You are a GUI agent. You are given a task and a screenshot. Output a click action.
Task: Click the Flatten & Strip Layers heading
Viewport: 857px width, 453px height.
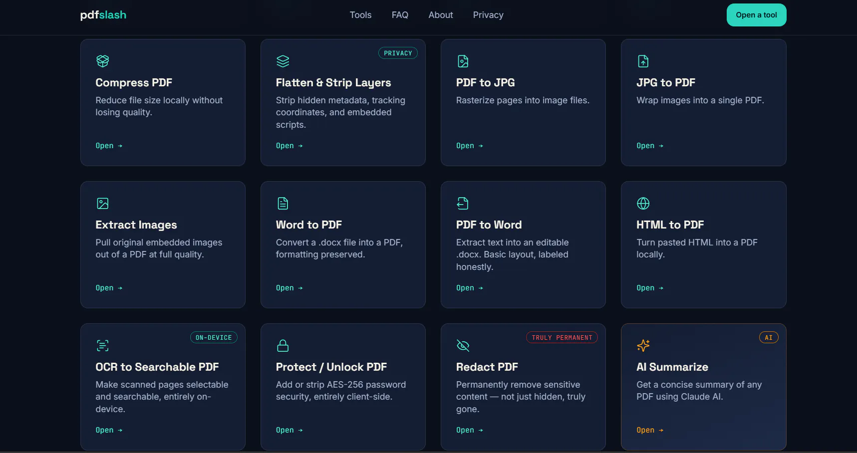(333, 83)
